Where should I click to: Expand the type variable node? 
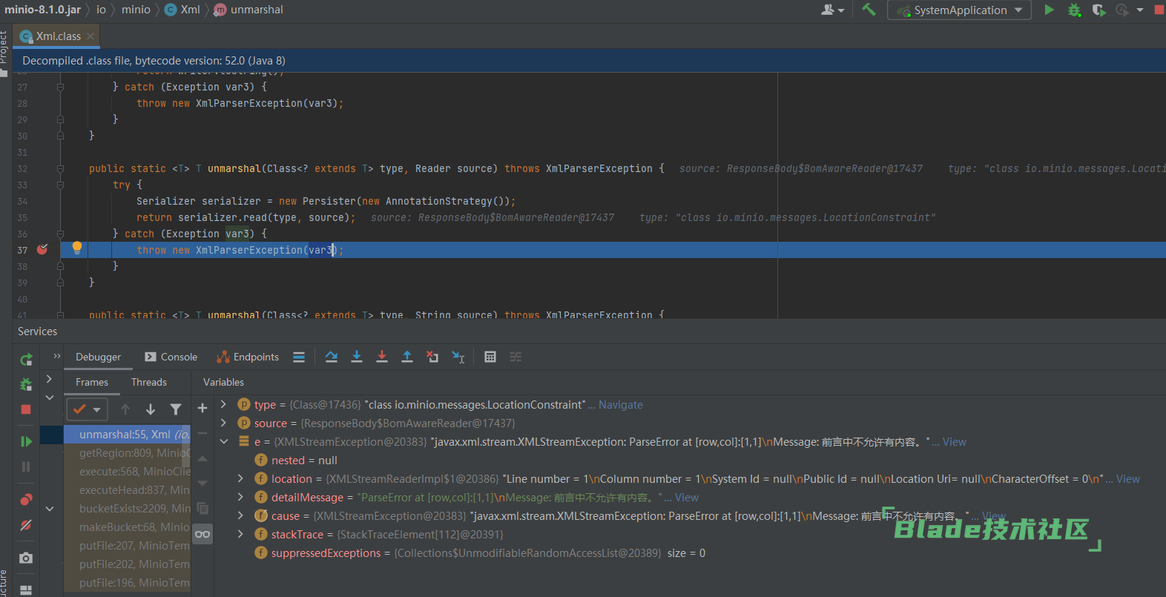coord(223,404)
